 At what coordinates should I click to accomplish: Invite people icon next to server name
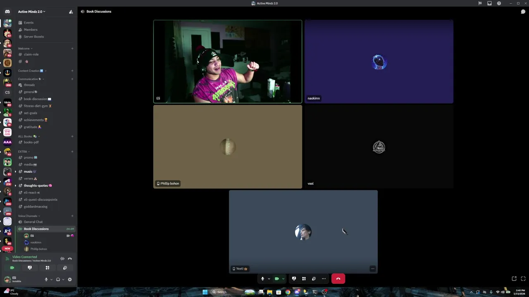[71, 12]
